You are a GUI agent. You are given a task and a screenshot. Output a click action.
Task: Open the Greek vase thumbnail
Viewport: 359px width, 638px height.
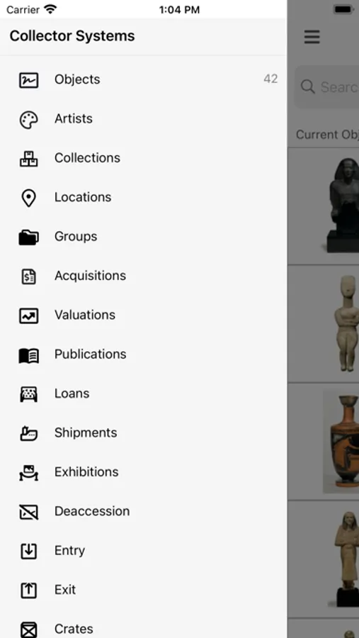tap(341, 442)
